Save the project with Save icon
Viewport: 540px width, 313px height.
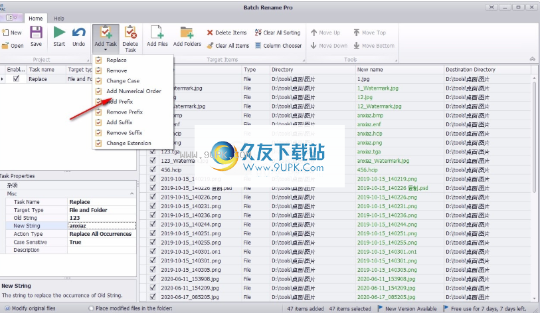[x=36, y=36]
